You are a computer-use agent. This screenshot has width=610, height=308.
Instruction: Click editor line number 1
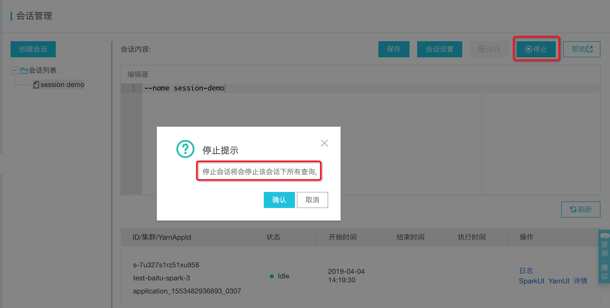[133, 88]
